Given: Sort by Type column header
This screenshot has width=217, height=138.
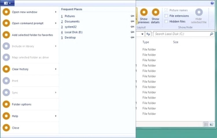Looking at the screenshot, I should [x=146, y=42].
